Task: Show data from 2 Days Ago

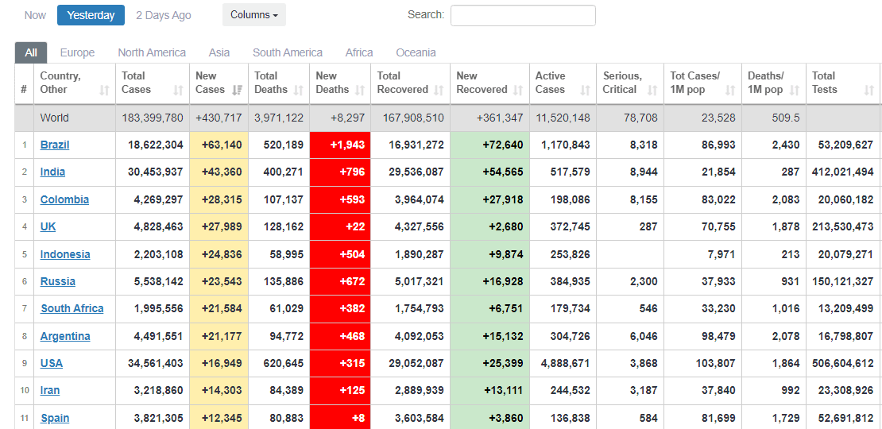Action: [x=163, y=15]
